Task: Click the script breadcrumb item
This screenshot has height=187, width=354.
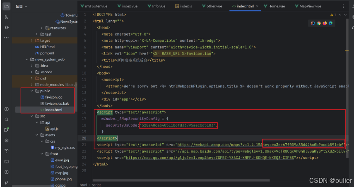Action: tap(96, 185)
